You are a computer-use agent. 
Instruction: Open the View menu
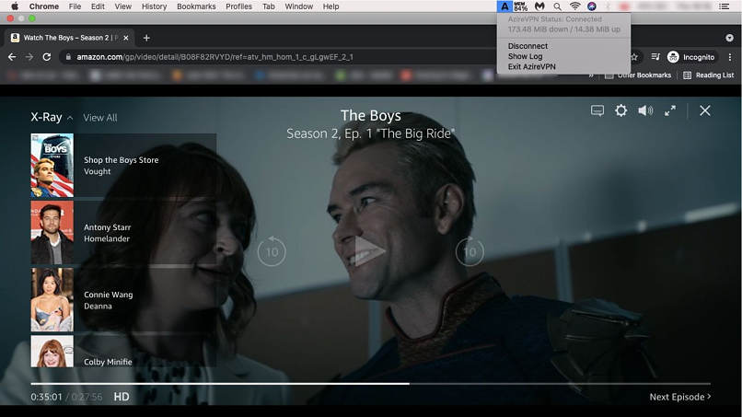coord(123,6)
